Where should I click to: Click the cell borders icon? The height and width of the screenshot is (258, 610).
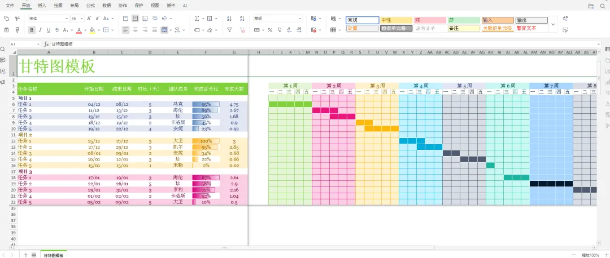(106, 30)
